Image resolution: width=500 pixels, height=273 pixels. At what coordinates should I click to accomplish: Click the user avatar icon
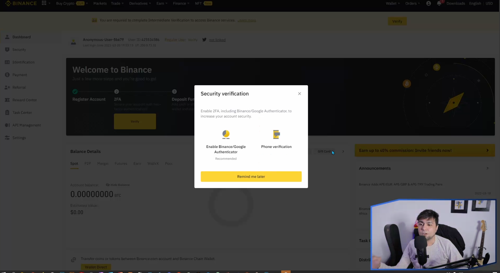click(x=74, y=42)
